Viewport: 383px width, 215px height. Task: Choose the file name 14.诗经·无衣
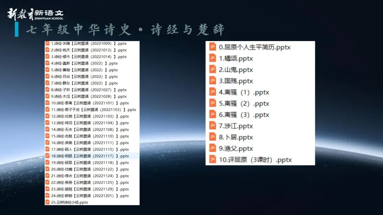tap(90, 129)
